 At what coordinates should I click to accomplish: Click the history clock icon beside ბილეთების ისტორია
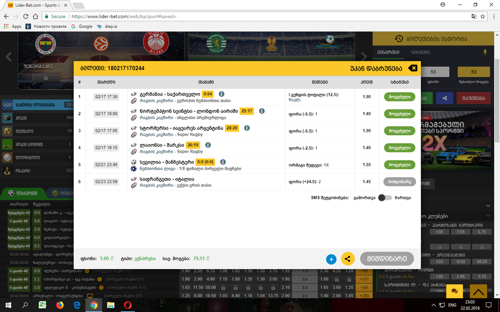point(398,39)
